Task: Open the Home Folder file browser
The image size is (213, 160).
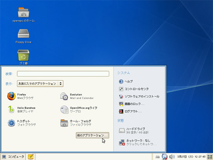Action: (76, 123)
